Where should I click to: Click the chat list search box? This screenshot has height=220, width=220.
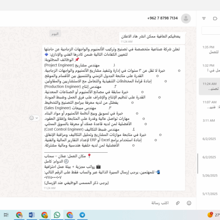pyautogui.click(x=211, y=31)
